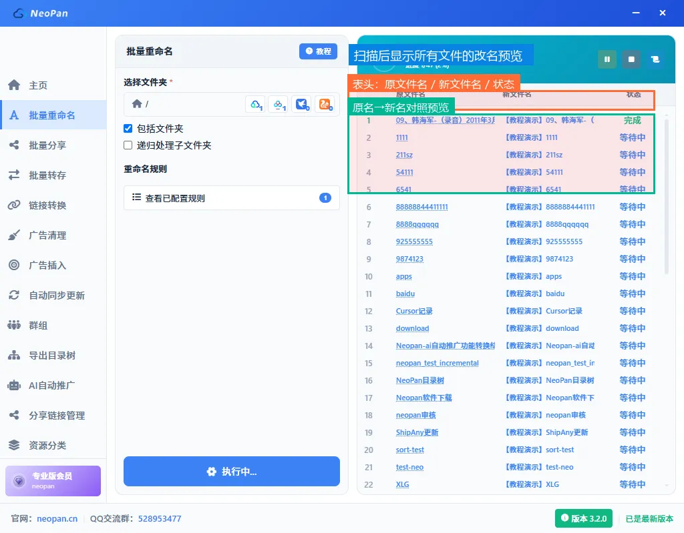Click the NeoPan logo in title bar

click(40, 13)
